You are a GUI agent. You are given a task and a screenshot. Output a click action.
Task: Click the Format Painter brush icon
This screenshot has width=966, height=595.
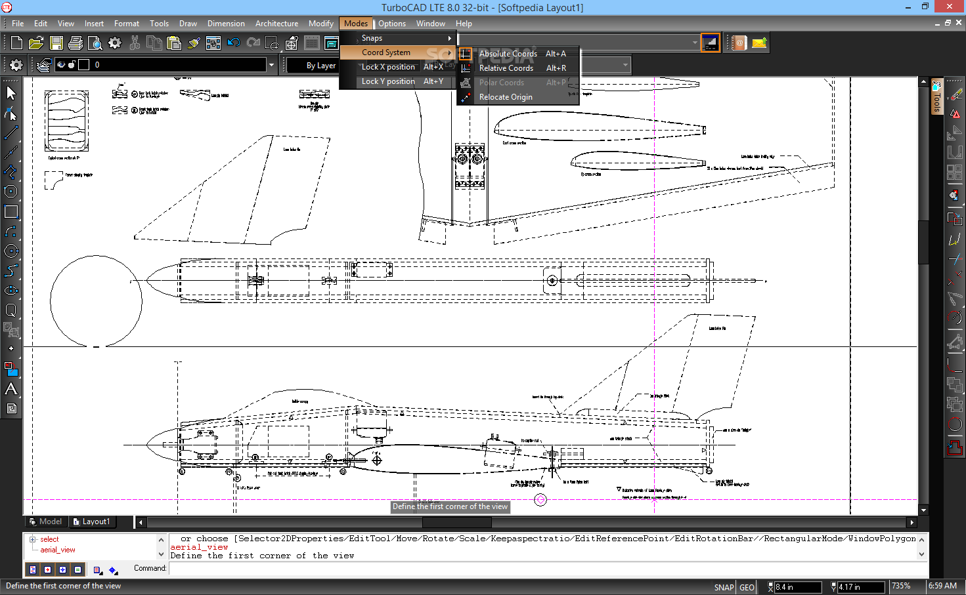pos(194,43)
